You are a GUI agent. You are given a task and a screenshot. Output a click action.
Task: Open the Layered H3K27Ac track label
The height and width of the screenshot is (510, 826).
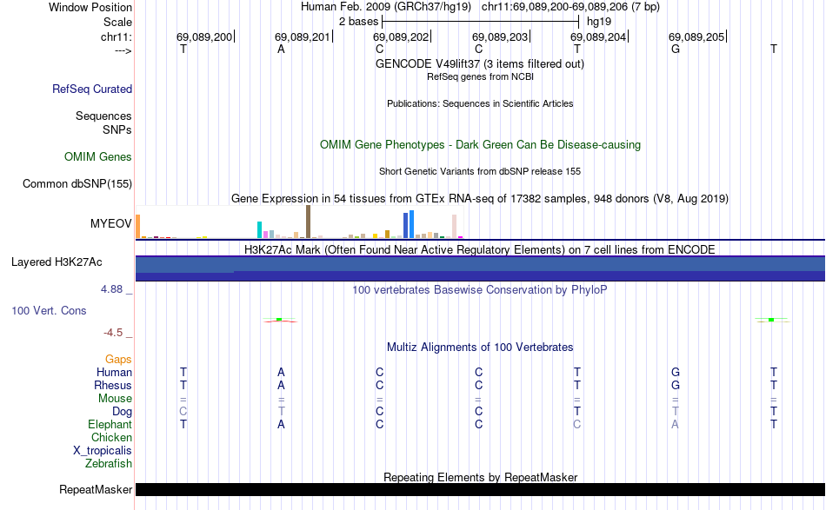coord(57,262)
